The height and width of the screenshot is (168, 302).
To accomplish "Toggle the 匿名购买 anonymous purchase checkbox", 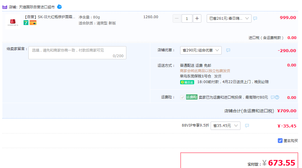I will point(280,141).
